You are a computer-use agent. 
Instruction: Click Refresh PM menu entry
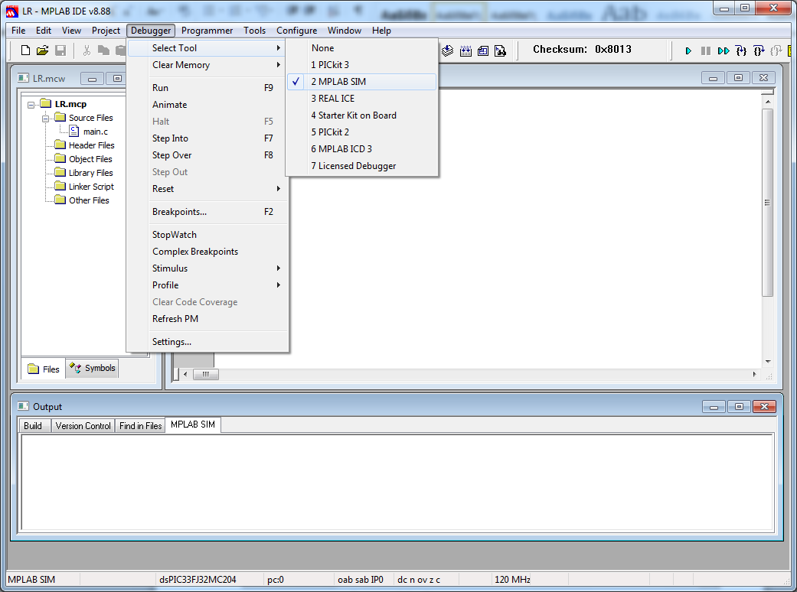coord(207,318)
